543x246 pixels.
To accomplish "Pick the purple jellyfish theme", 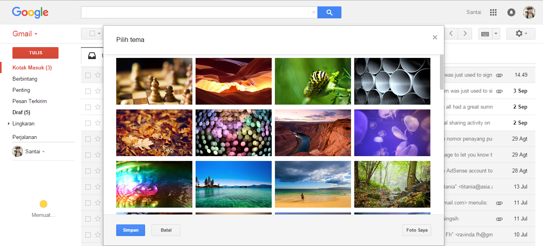I will click(x=392, y=133).
